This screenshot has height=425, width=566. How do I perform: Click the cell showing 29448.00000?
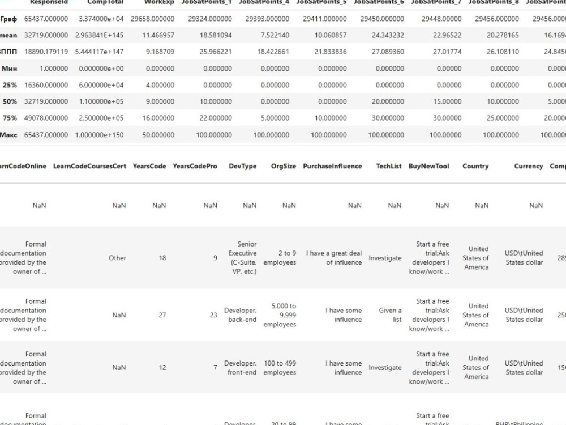coord(441,19)
